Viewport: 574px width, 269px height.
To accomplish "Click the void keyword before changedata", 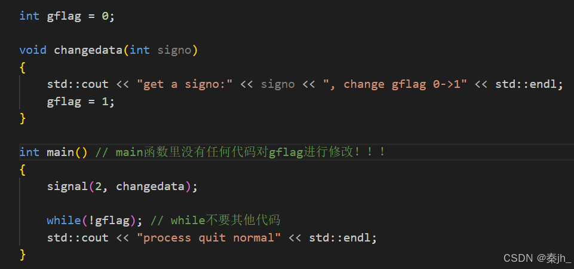I will [x=33, y=50].
